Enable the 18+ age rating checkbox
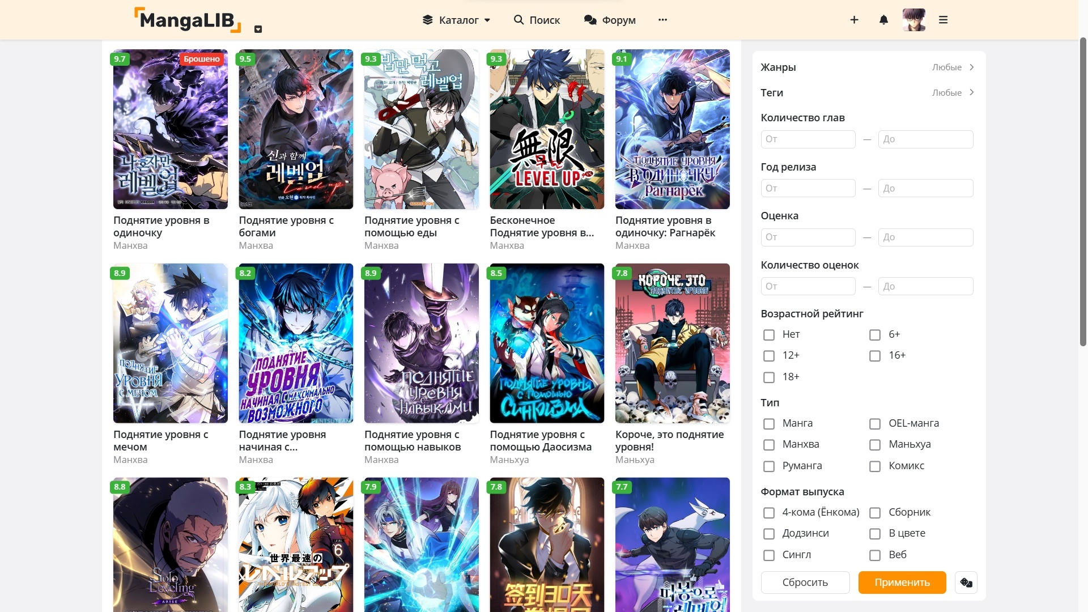1088x612 pixels. point(769,377)
